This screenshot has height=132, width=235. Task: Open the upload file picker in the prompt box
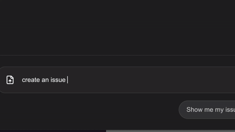point(10,80)
